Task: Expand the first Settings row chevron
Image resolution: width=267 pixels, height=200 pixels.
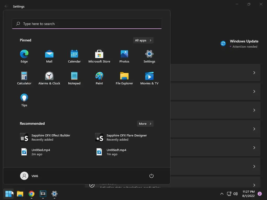Action: pyautogui.click(x=254, y=73)
